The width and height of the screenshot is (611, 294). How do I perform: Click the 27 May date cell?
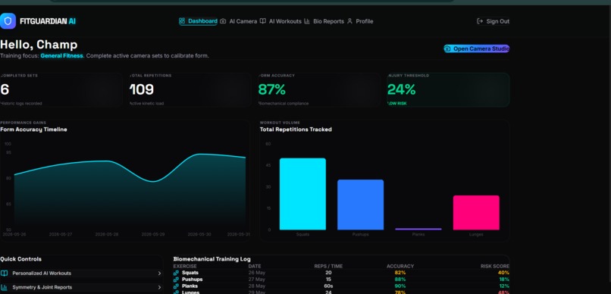pyautogui.click(x=256, y=280)
